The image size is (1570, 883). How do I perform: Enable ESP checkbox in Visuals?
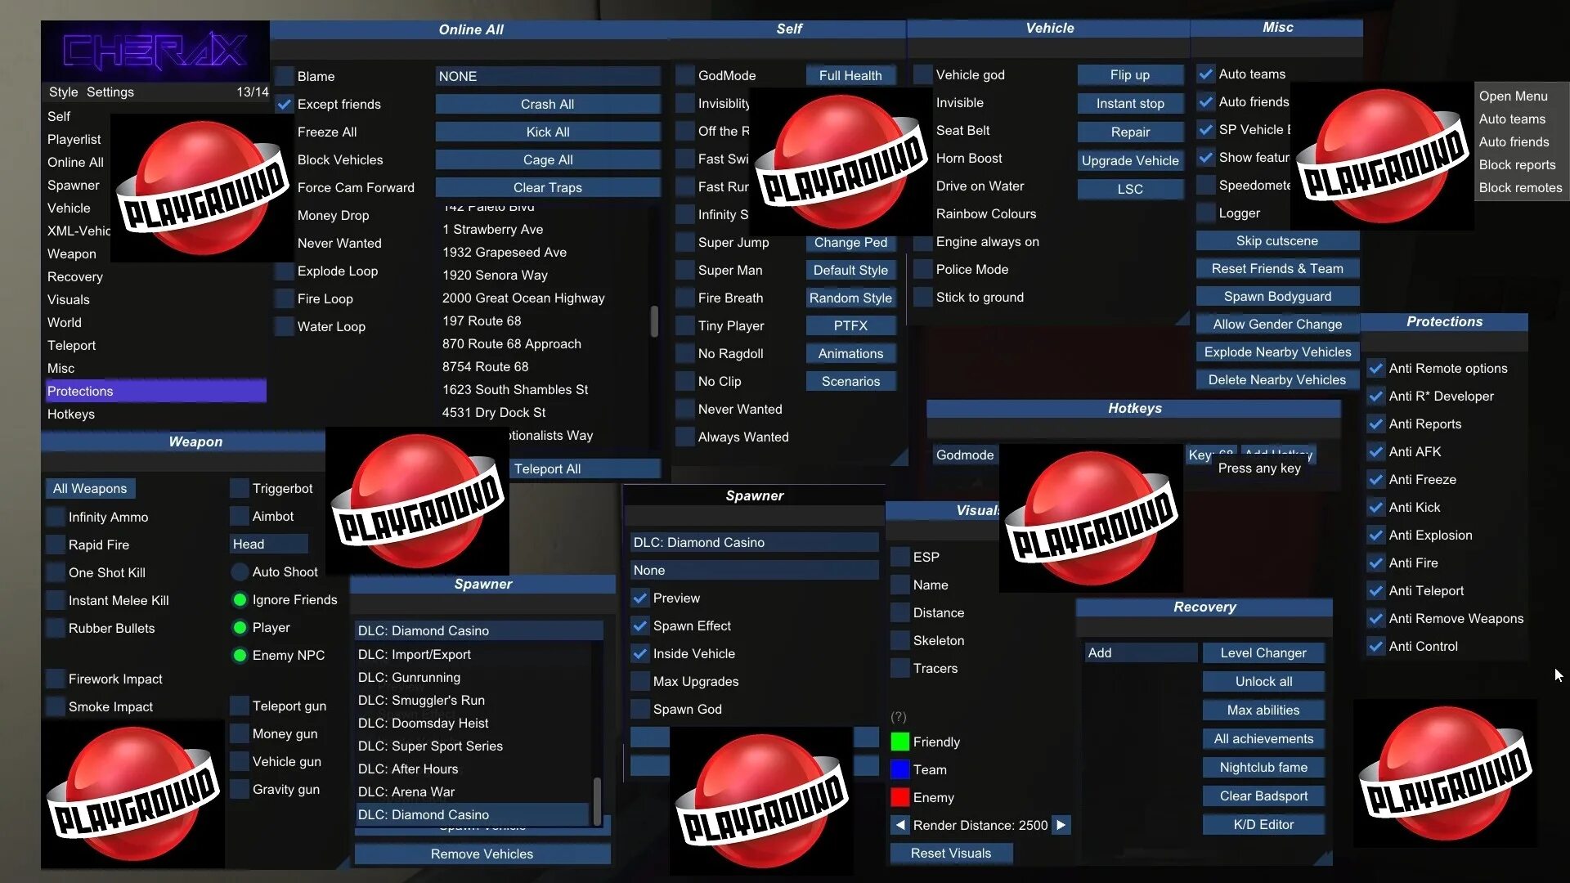click(900, 557)
